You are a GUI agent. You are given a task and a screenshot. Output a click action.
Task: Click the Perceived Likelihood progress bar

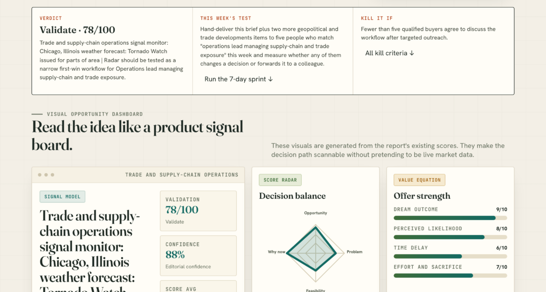450,237
